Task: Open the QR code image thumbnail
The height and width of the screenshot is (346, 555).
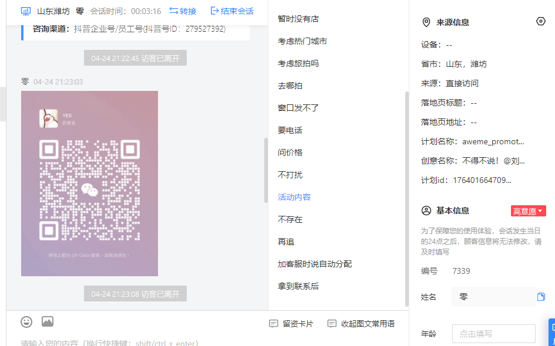Action: click(89, 184)
